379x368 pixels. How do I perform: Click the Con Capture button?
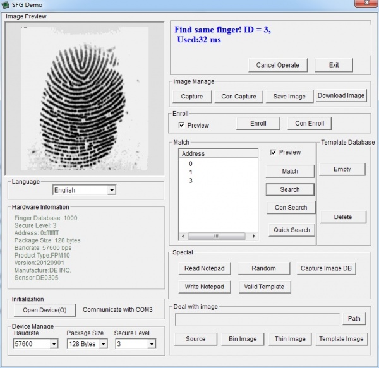[x=239, y=97]
